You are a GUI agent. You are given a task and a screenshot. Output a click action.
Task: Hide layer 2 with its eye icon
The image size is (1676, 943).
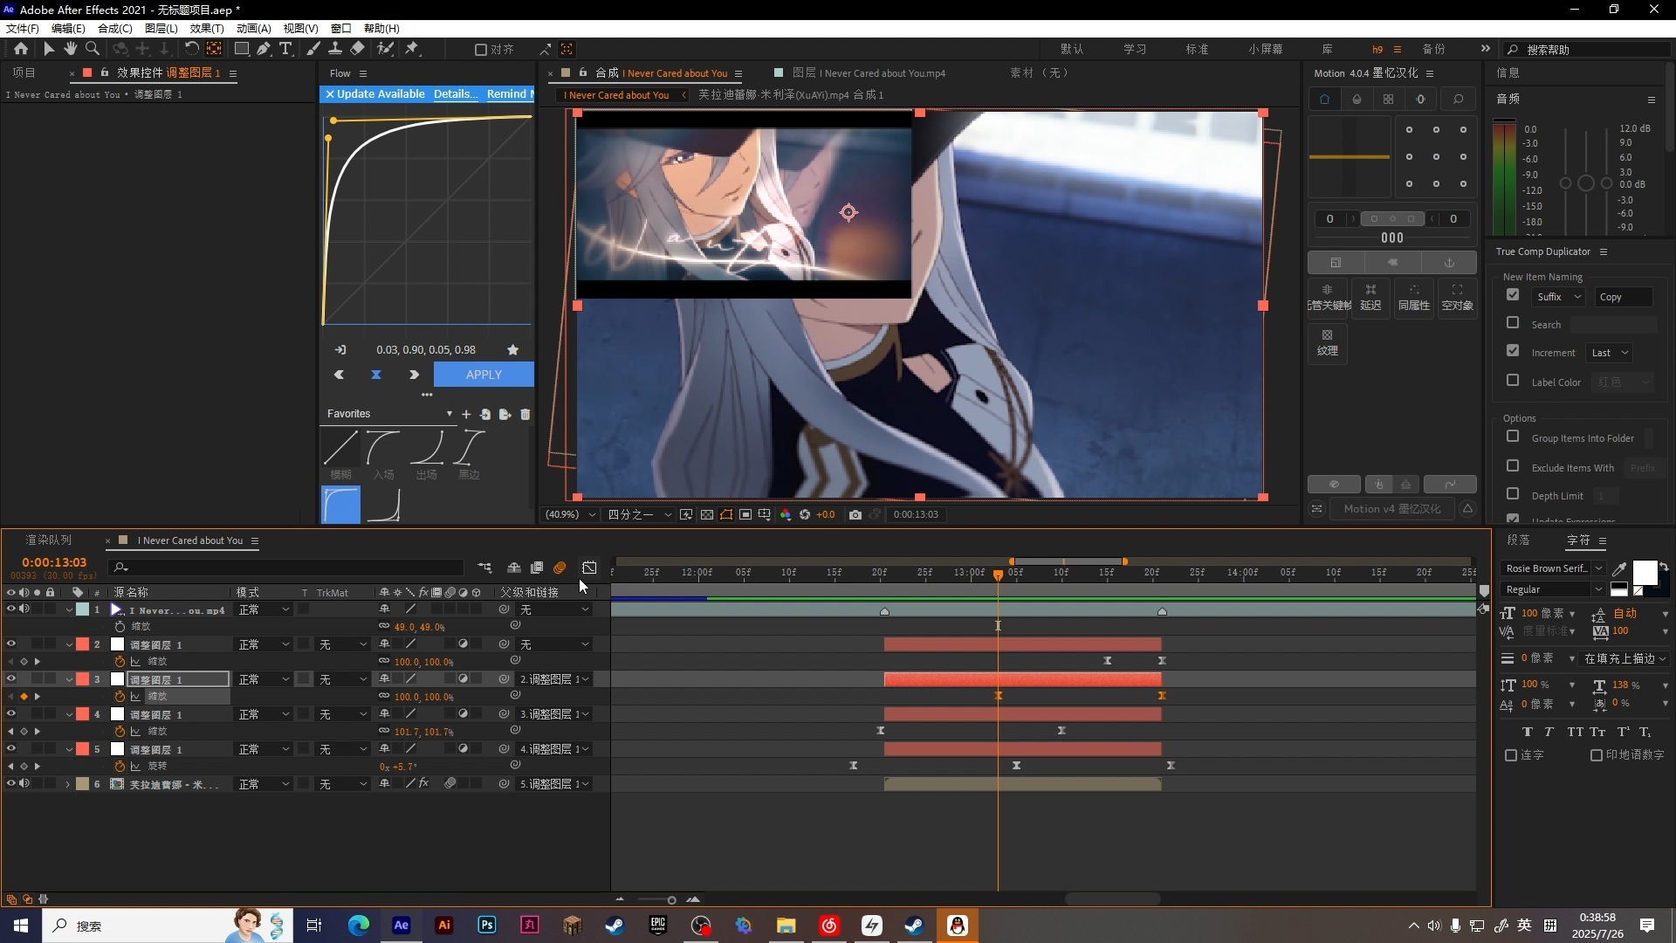click(10, 644)
